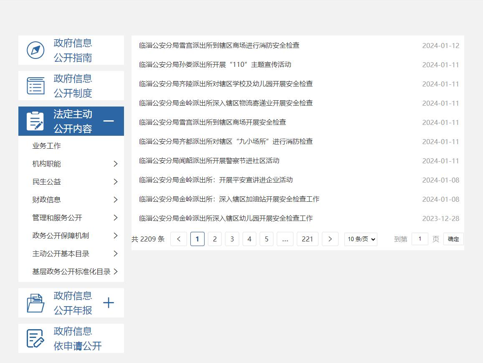
Task: Collapse 法定主动公开内容 with the minus icon
Action: [109, 121]
